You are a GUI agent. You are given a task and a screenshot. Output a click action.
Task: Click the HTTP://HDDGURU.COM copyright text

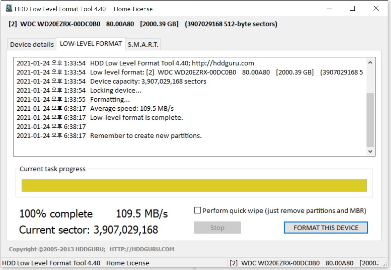click(142, 249)
